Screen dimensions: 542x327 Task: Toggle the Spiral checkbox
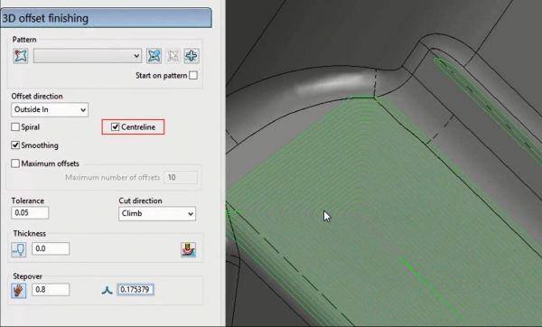15,127
